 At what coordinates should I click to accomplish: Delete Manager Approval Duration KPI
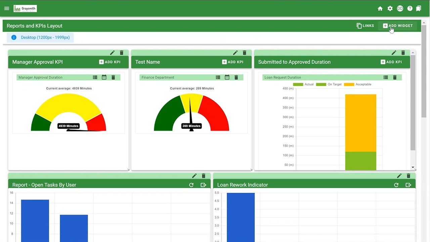click(x=113, y=77)
